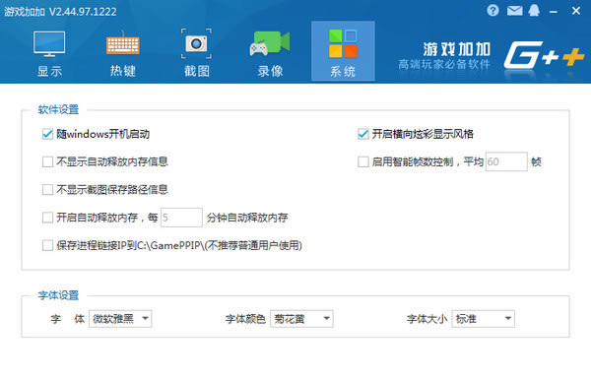Viewport: 591px width, 380px height.
Task: Click the minutes input field showing 5
Action: click(181, 218)
